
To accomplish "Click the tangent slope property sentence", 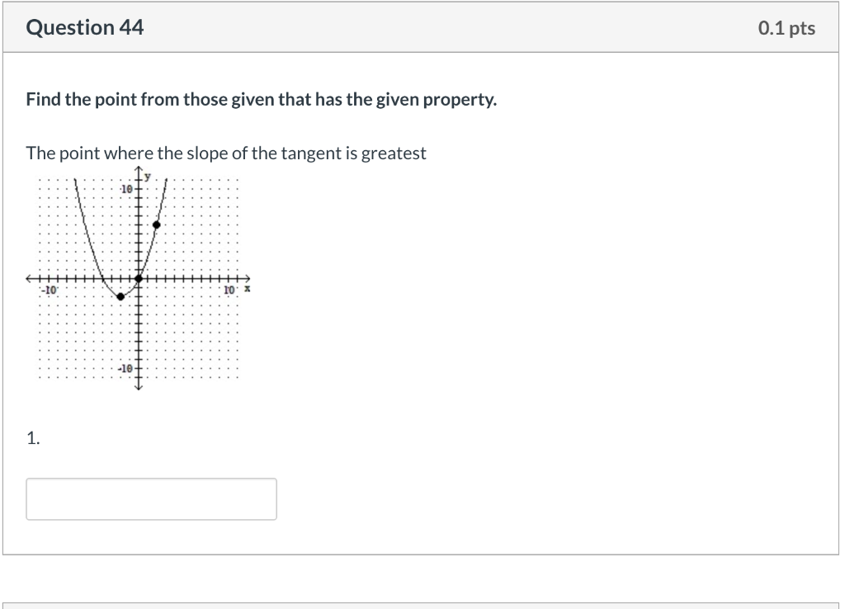I will point(226,153).
